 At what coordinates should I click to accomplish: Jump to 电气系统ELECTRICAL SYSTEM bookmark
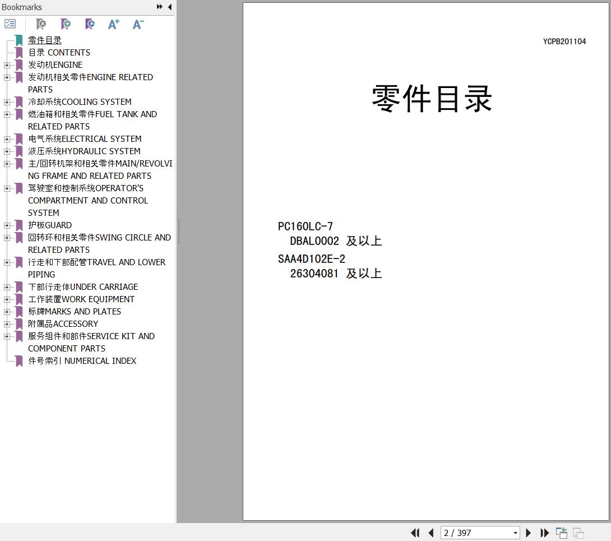coord(85,139)
